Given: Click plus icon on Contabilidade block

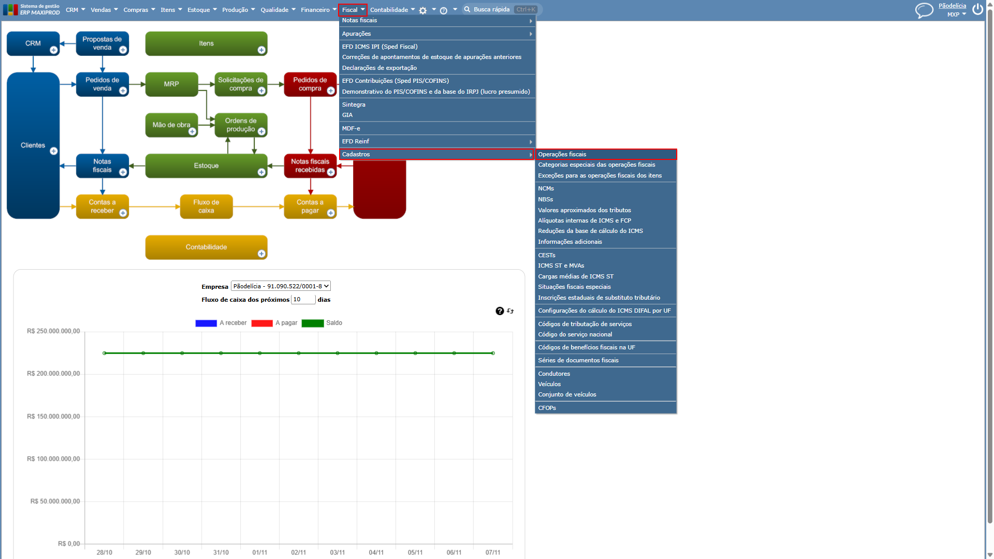Looking at the screenshot, I should (261, 254).
